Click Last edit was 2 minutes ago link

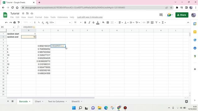90,17
